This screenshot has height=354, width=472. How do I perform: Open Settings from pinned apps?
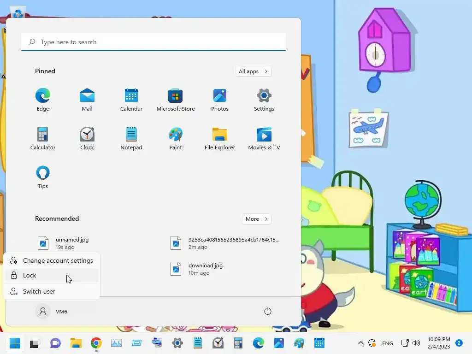(x=264, y=100)
